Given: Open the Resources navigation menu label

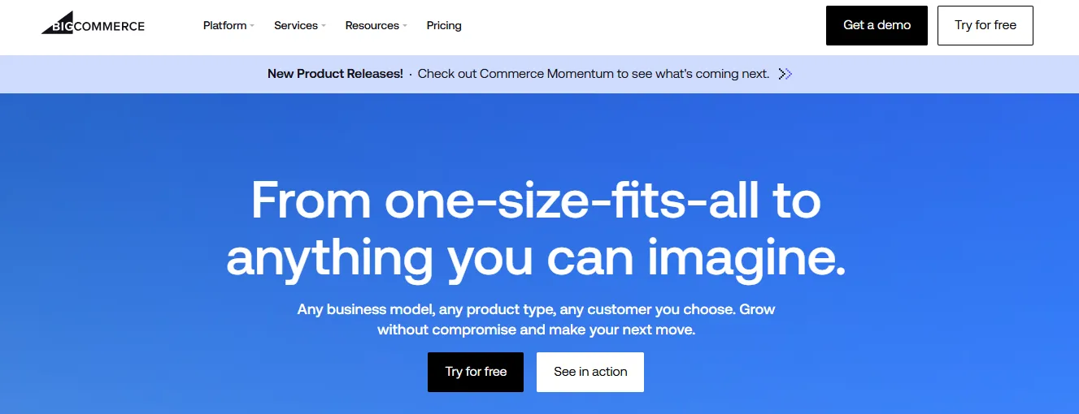Looking at the screenshot, I should pyautogui.click(x=372, y=25).
